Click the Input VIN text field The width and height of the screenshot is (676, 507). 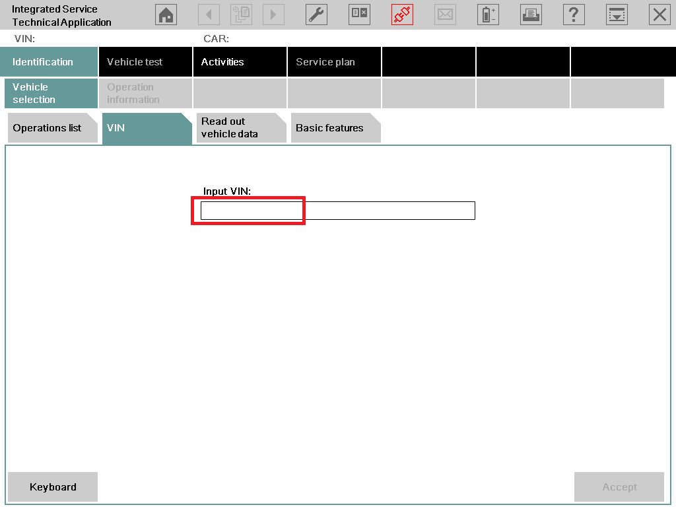click(x=338, y=211)
